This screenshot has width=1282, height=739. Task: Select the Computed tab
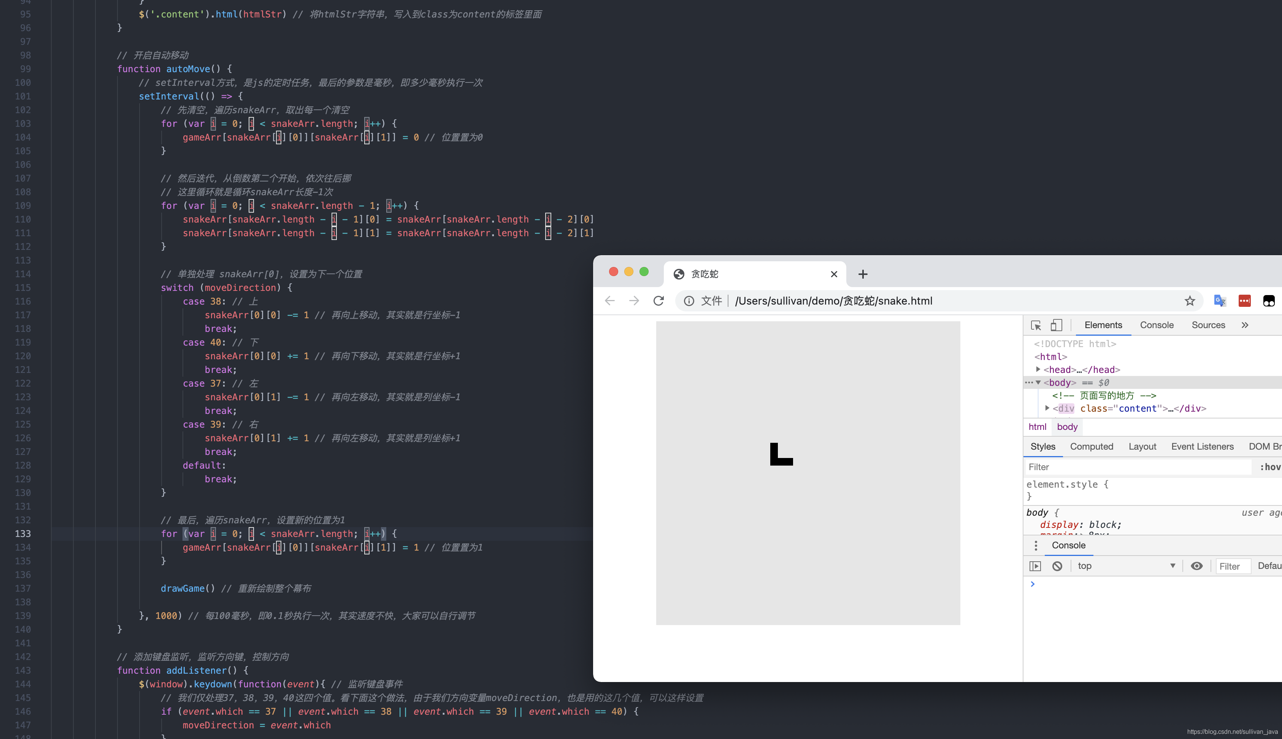pos(1092,447)
